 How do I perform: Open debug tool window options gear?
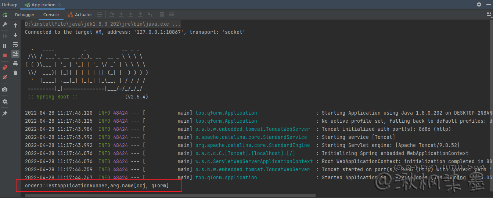(479, 4)
